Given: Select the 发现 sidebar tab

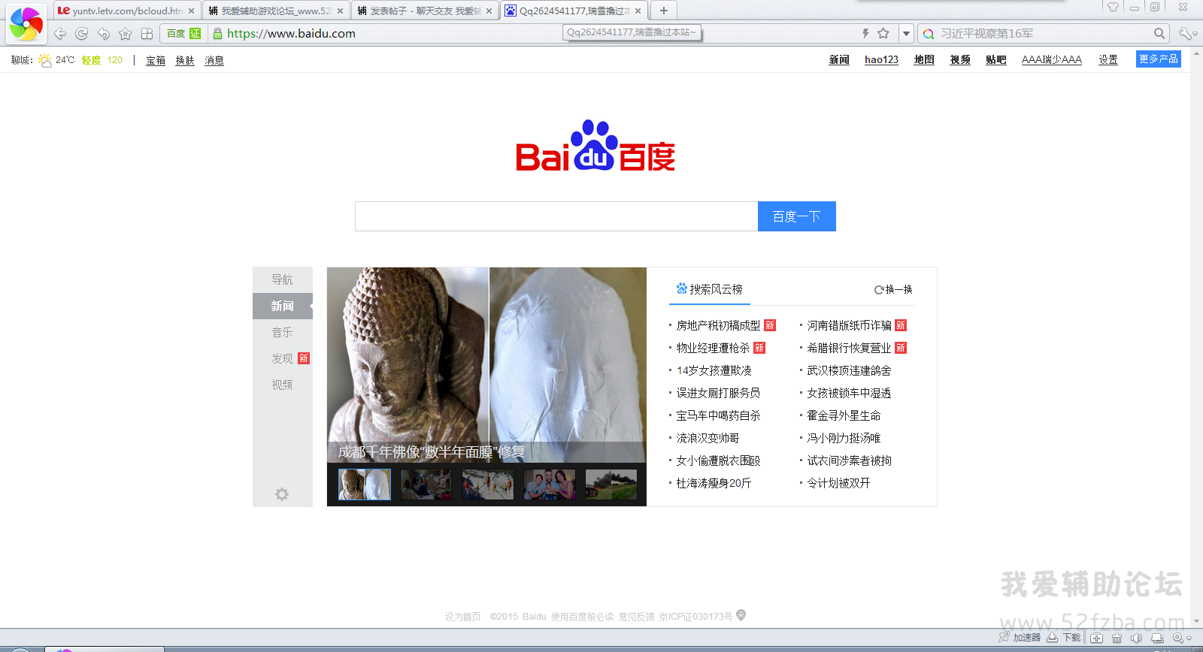Looking at the screenshot, I should pos(283,358).
